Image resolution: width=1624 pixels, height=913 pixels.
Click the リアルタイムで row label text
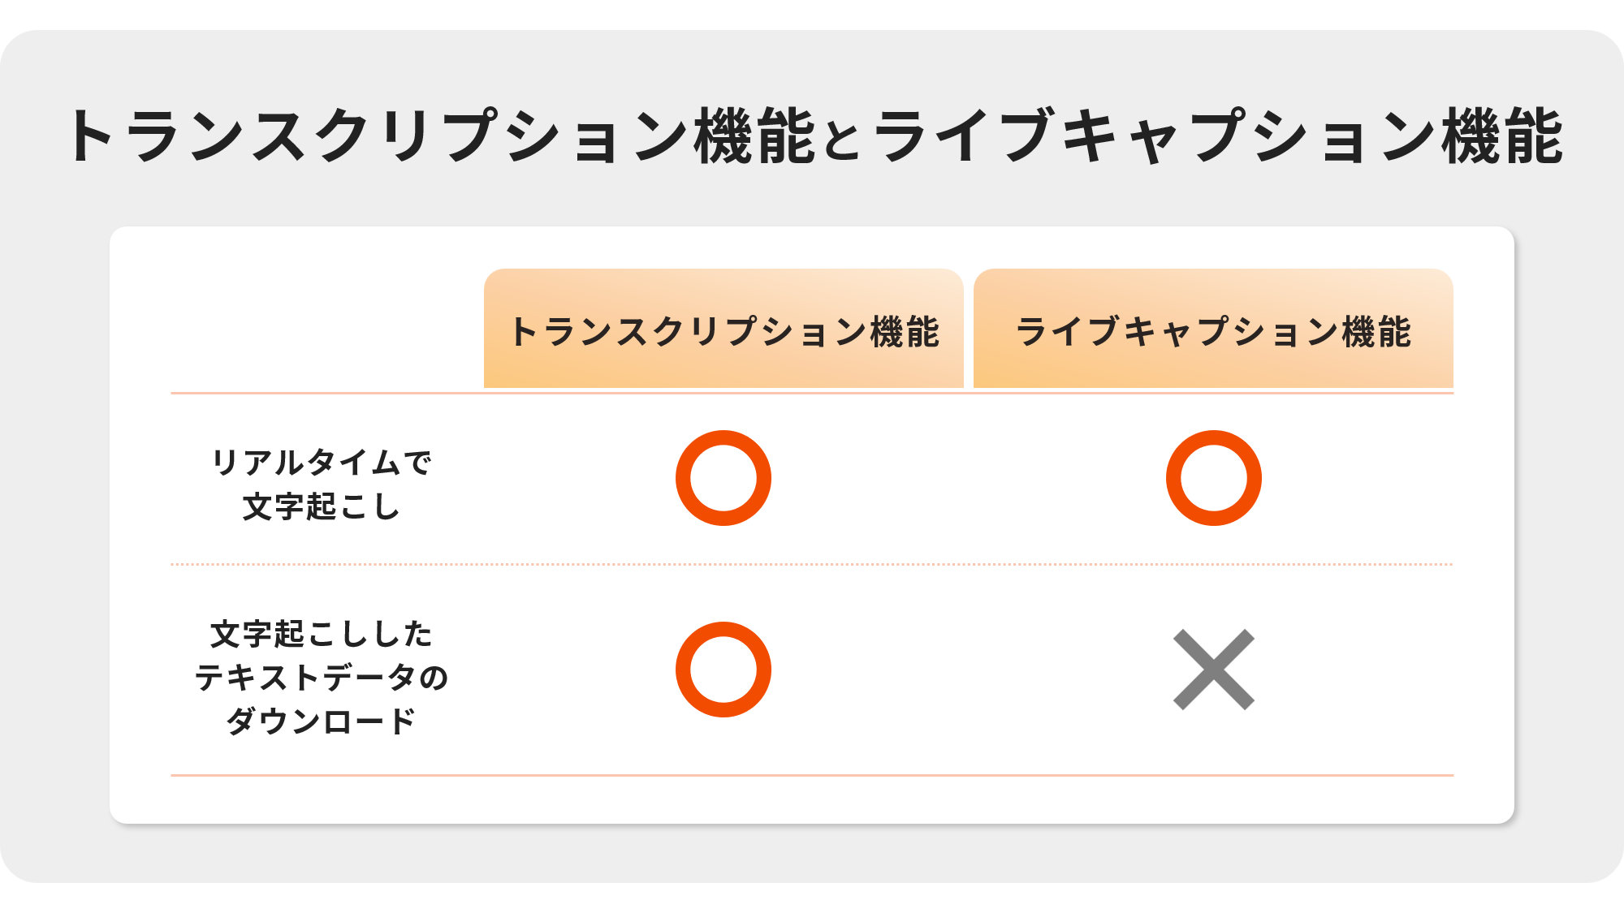tap(322, 463)
